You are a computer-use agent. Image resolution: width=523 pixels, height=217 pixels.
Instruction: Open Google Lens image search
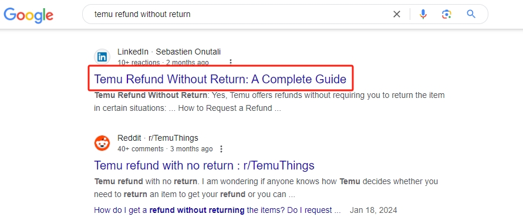click(x=447, y=14)
